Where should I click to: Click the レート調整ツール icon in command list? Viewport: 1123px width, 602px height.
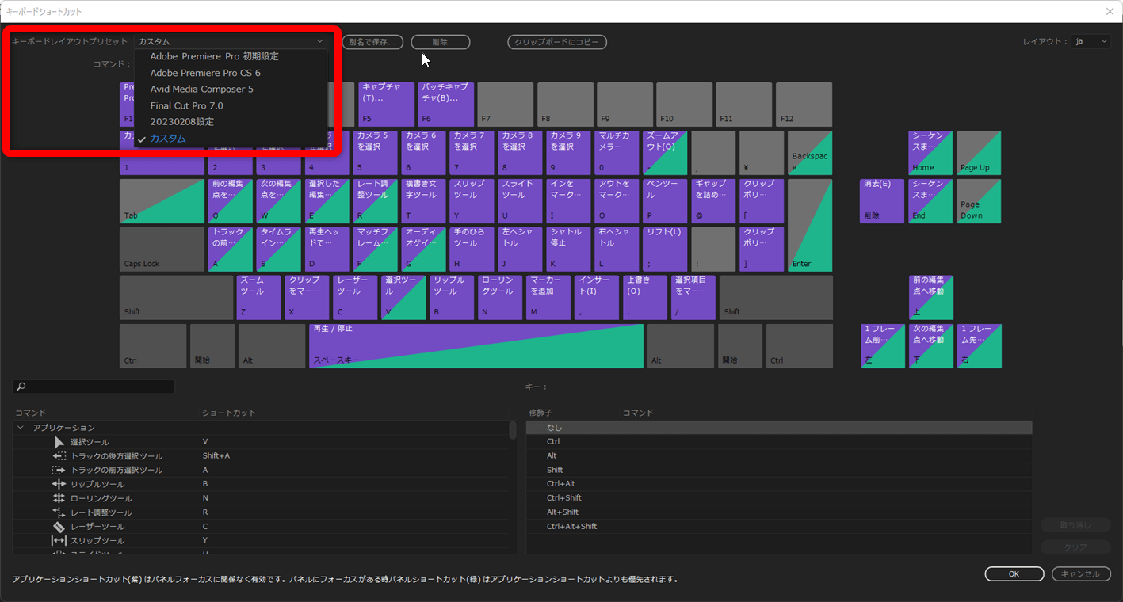click(59, 512)
